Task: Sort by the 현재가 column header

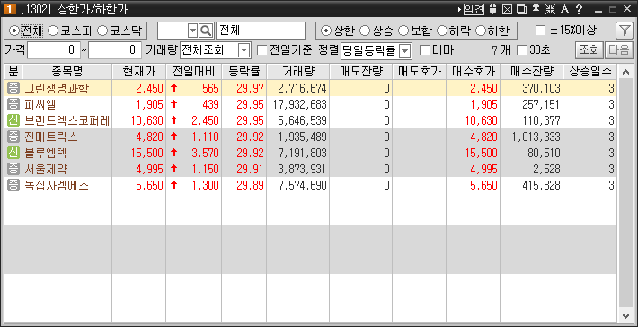Action: pyautogui.click(x=139, y=72)
